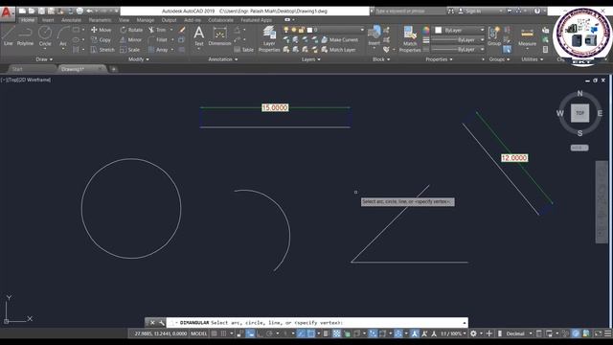Open the object color ByLayer swatch dropdown
Screen dimensions: 613x345
click(460, 30)
